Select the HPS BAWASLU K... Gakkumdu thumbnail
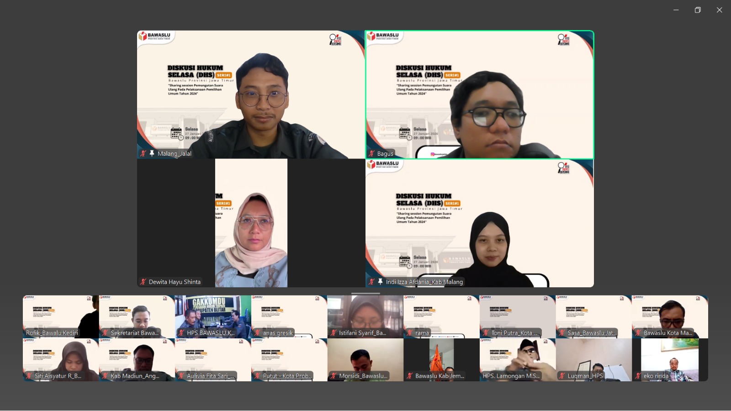The image size is (731, 411). tap(213, 316)
